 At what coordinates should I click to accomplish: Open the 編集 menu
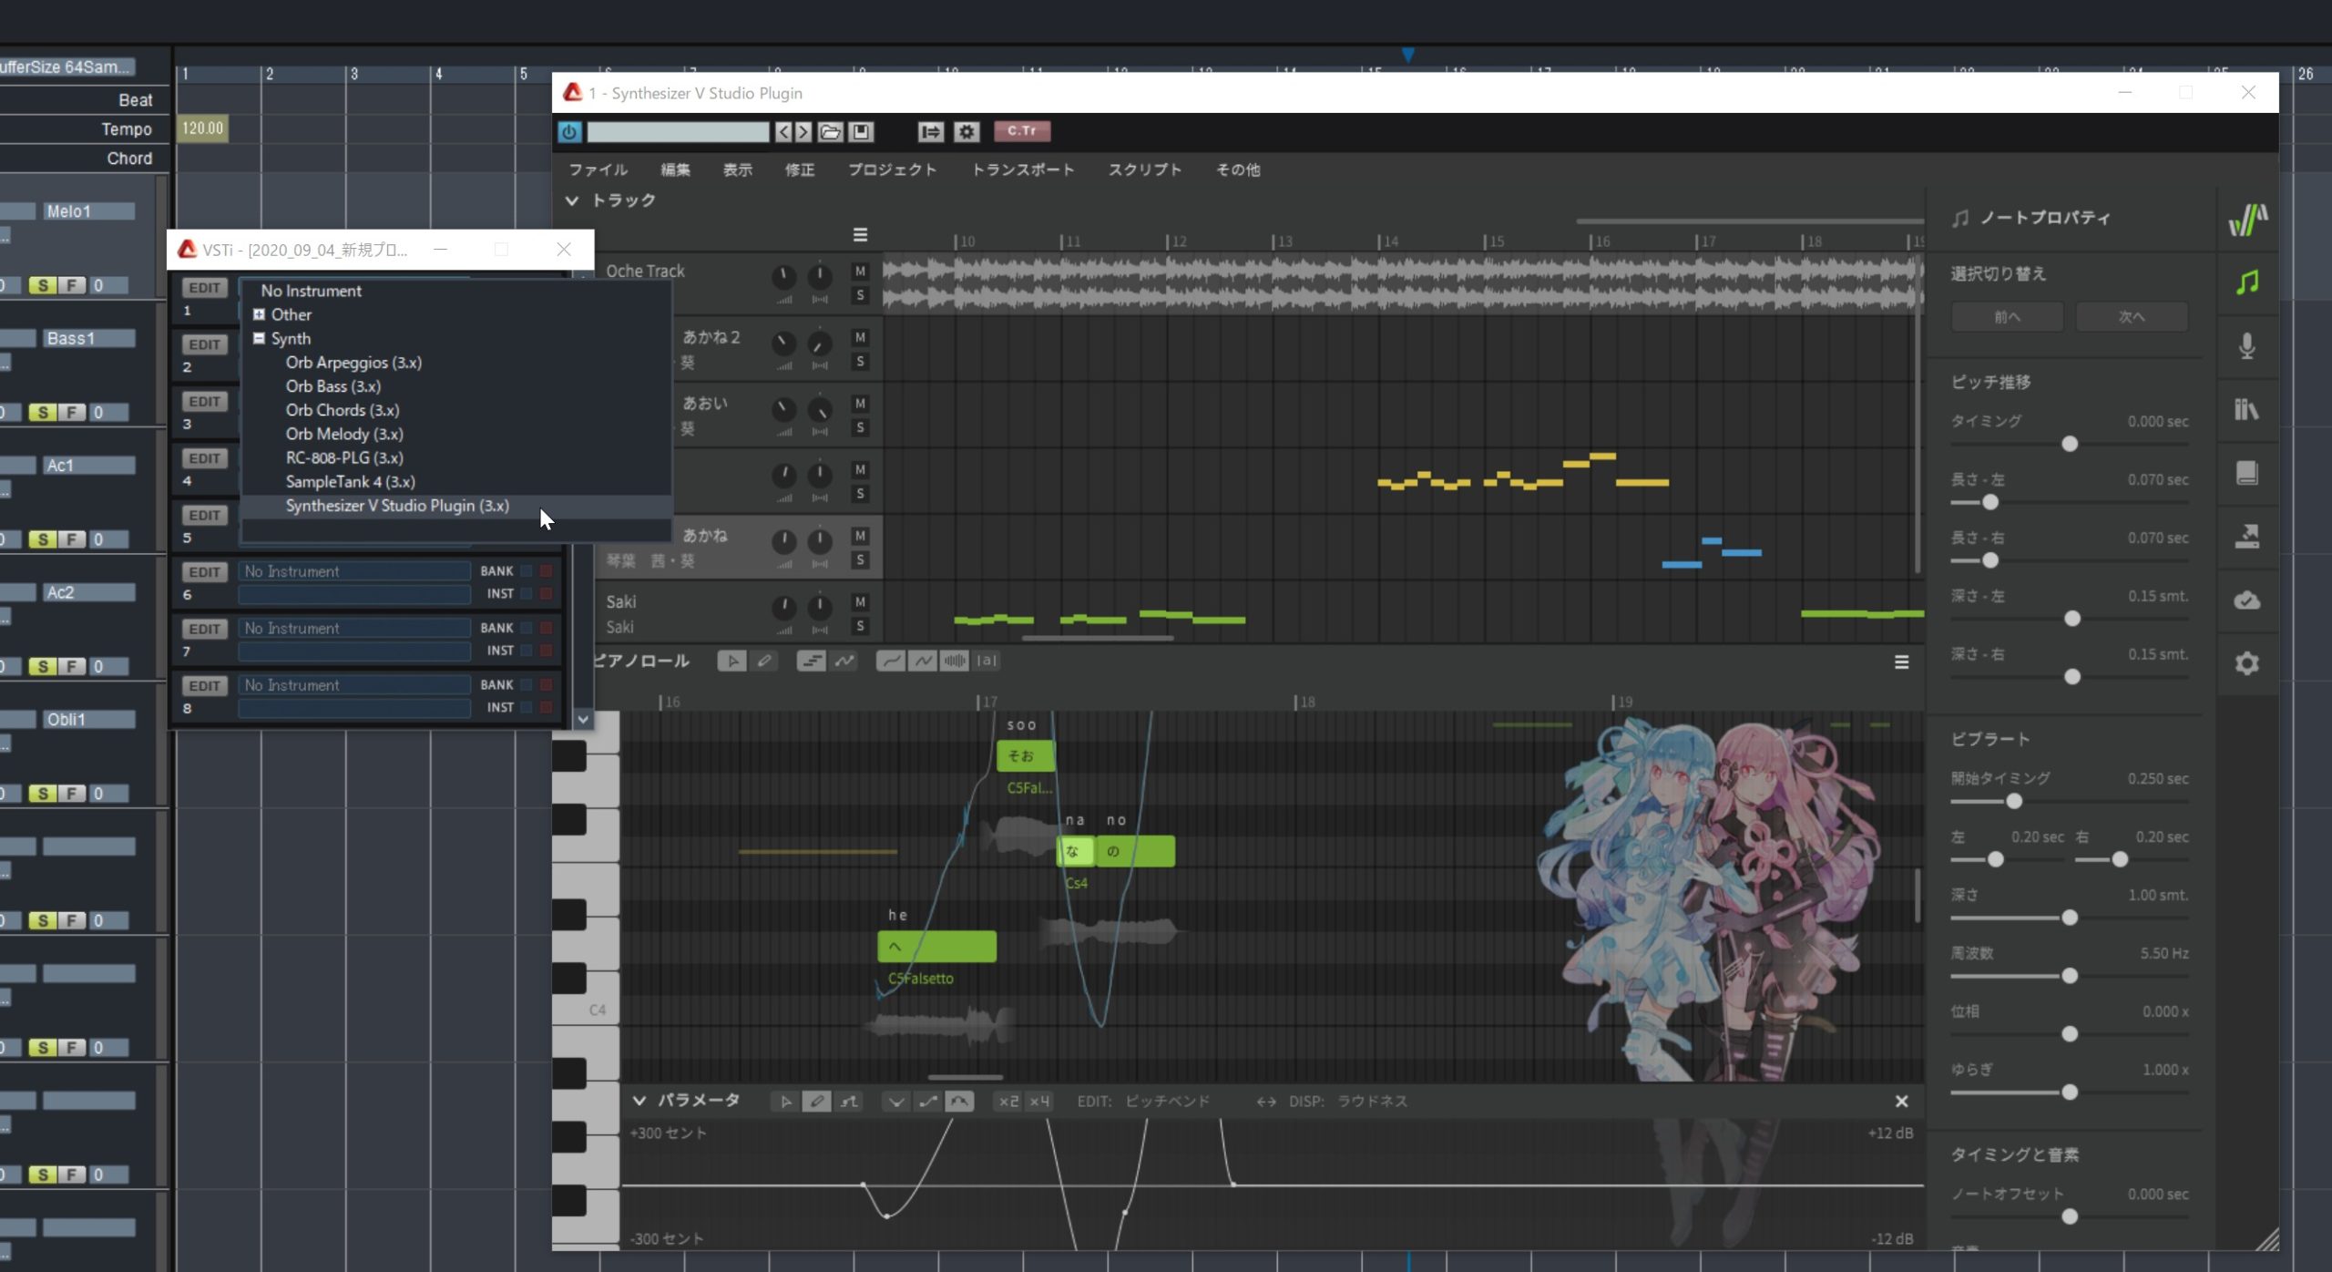pos(675,169)
